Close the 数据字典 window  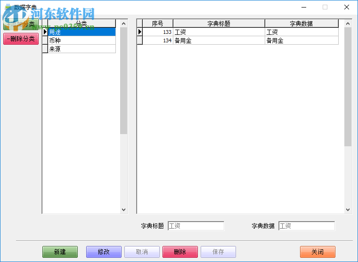[x=347, y=8]
